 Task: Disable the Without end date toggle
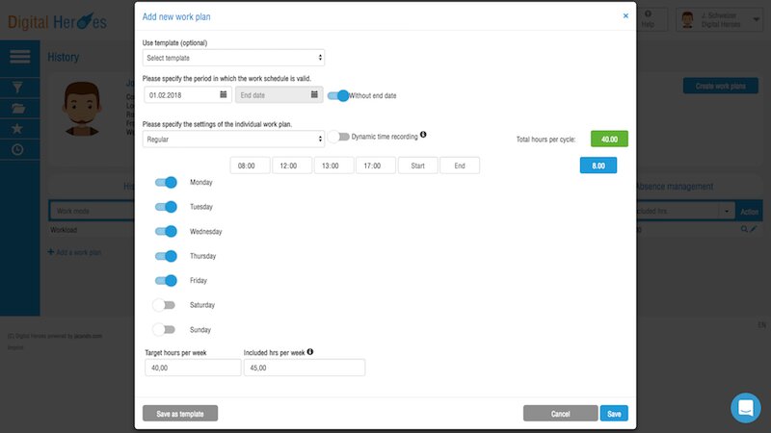pyautogui.click(x=338, y=95)
